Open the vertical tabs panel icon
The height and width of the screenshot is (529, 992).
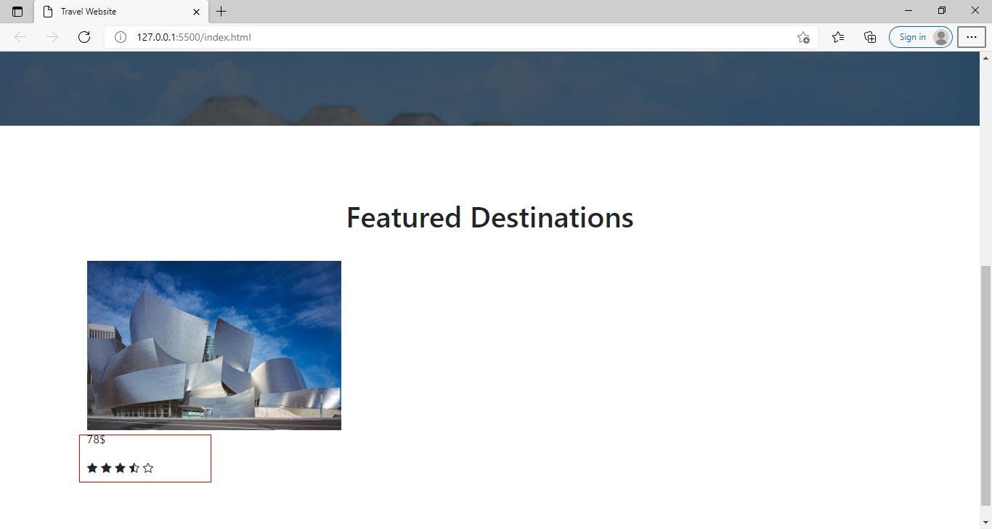click(x=17, y=12)
